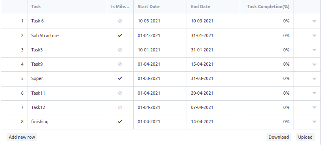This screenshot has width=327, height=151.
Task: Uncheck milestone for Super task
Action: [120, 78]
